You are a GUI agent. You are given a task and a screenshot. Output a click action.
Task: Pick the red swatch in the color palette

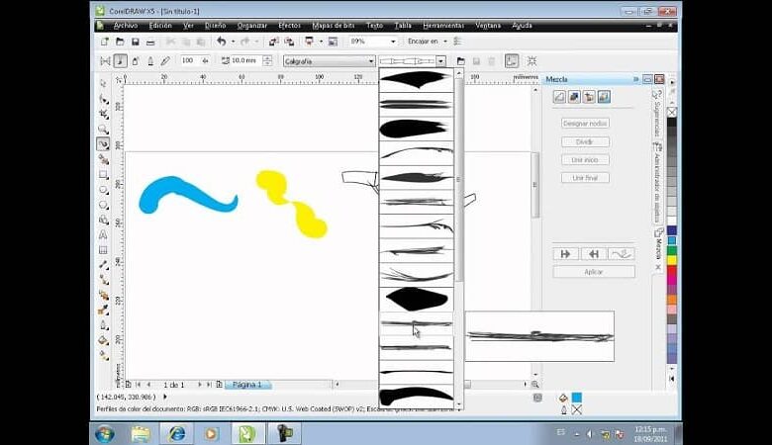click(672, 270)
